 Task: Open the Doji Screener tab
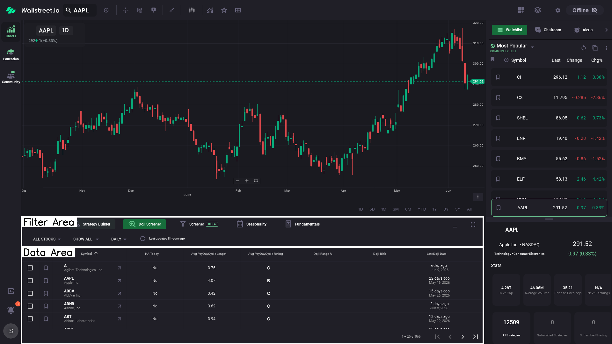(x=145, y=224)
